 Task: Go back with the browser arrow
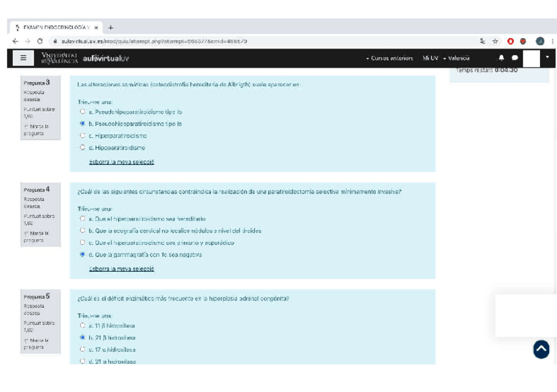pos(15,41)
